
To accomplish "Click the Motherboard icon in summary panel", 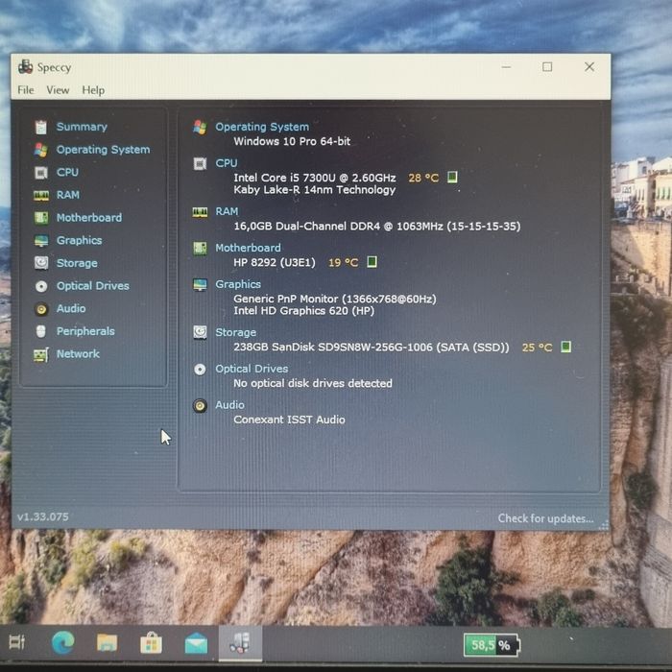I will pyautogui.click(x=200, y=248).
